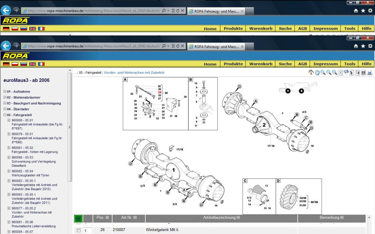Click the fit-to-page icon

click(x=341, y=72)
